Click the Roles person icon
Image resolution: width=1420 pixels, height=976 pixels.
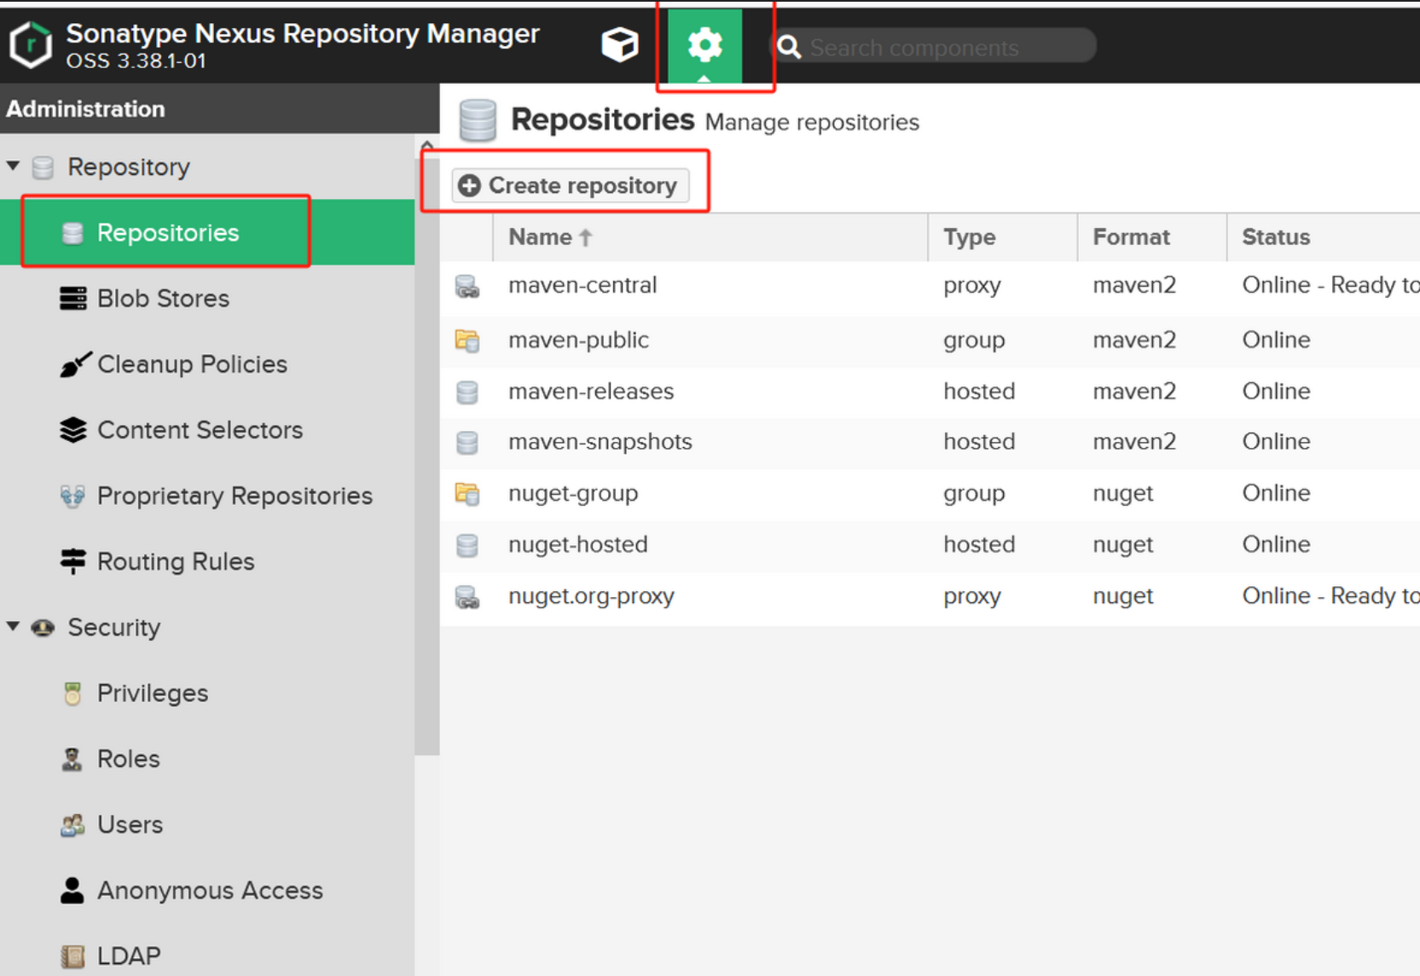click(72, 759)
